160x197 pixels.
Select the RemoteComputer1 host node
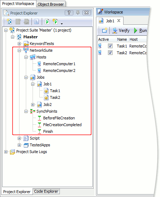pos(59,64)
